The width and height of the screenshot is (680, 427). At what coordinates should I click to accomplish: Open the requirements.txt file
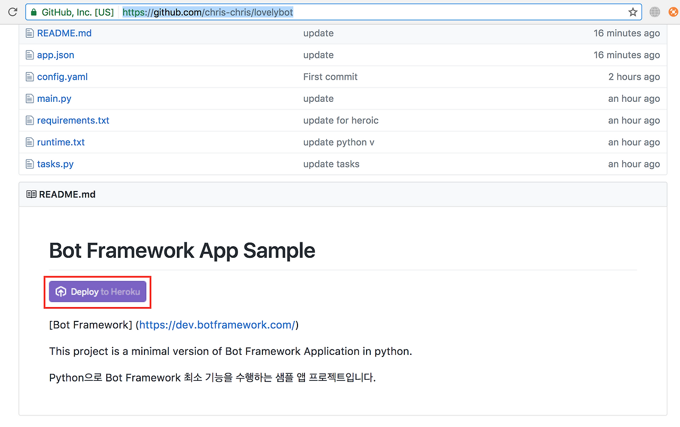point(73,120)
